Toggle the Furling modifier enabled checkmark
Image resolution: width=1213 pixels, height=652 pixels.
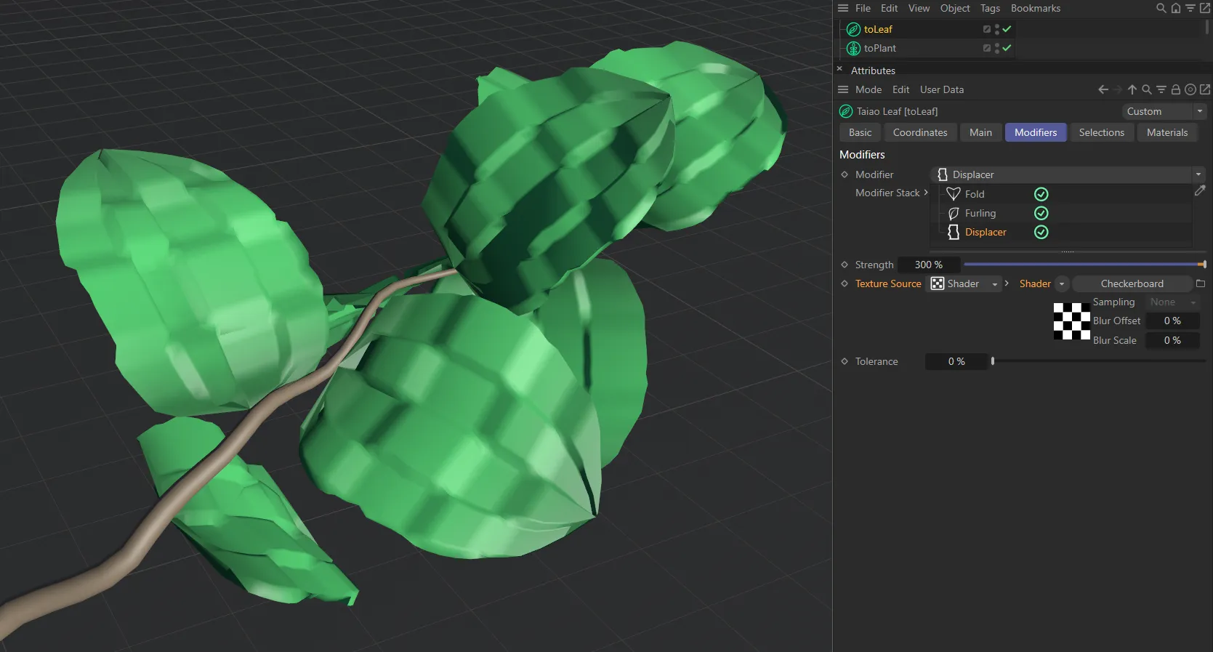(1041, 213)
